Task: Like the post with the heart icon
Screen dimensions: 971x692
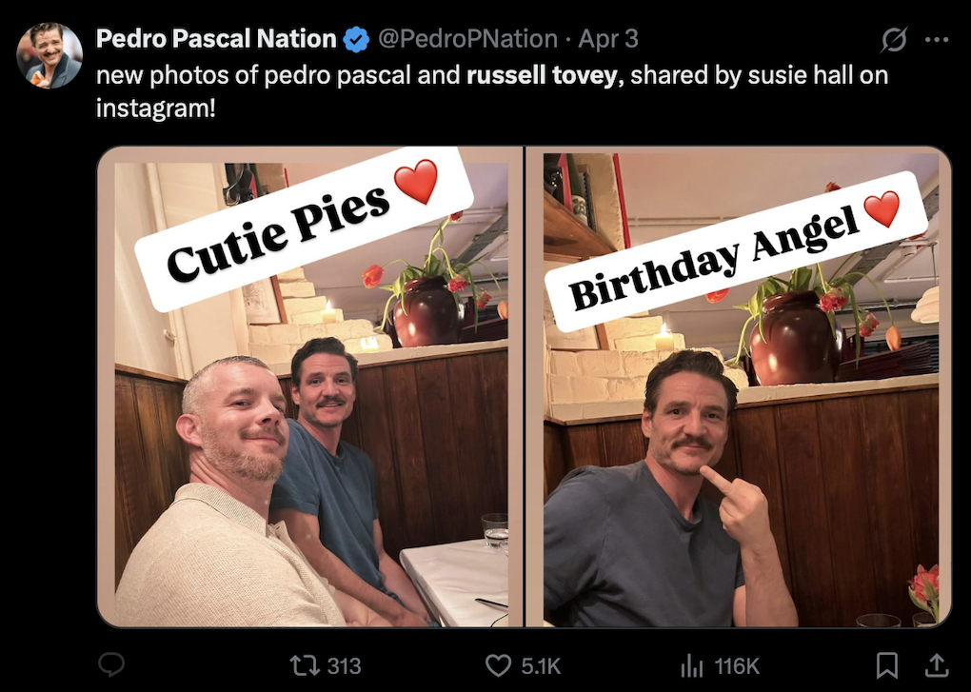Action: pyautogui.click(x=498, y=665)
